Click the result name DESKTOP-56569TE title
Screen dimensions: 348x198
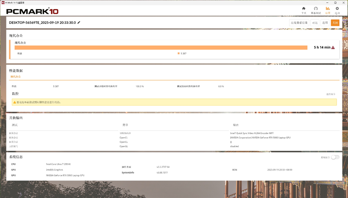tap(42, 23)
